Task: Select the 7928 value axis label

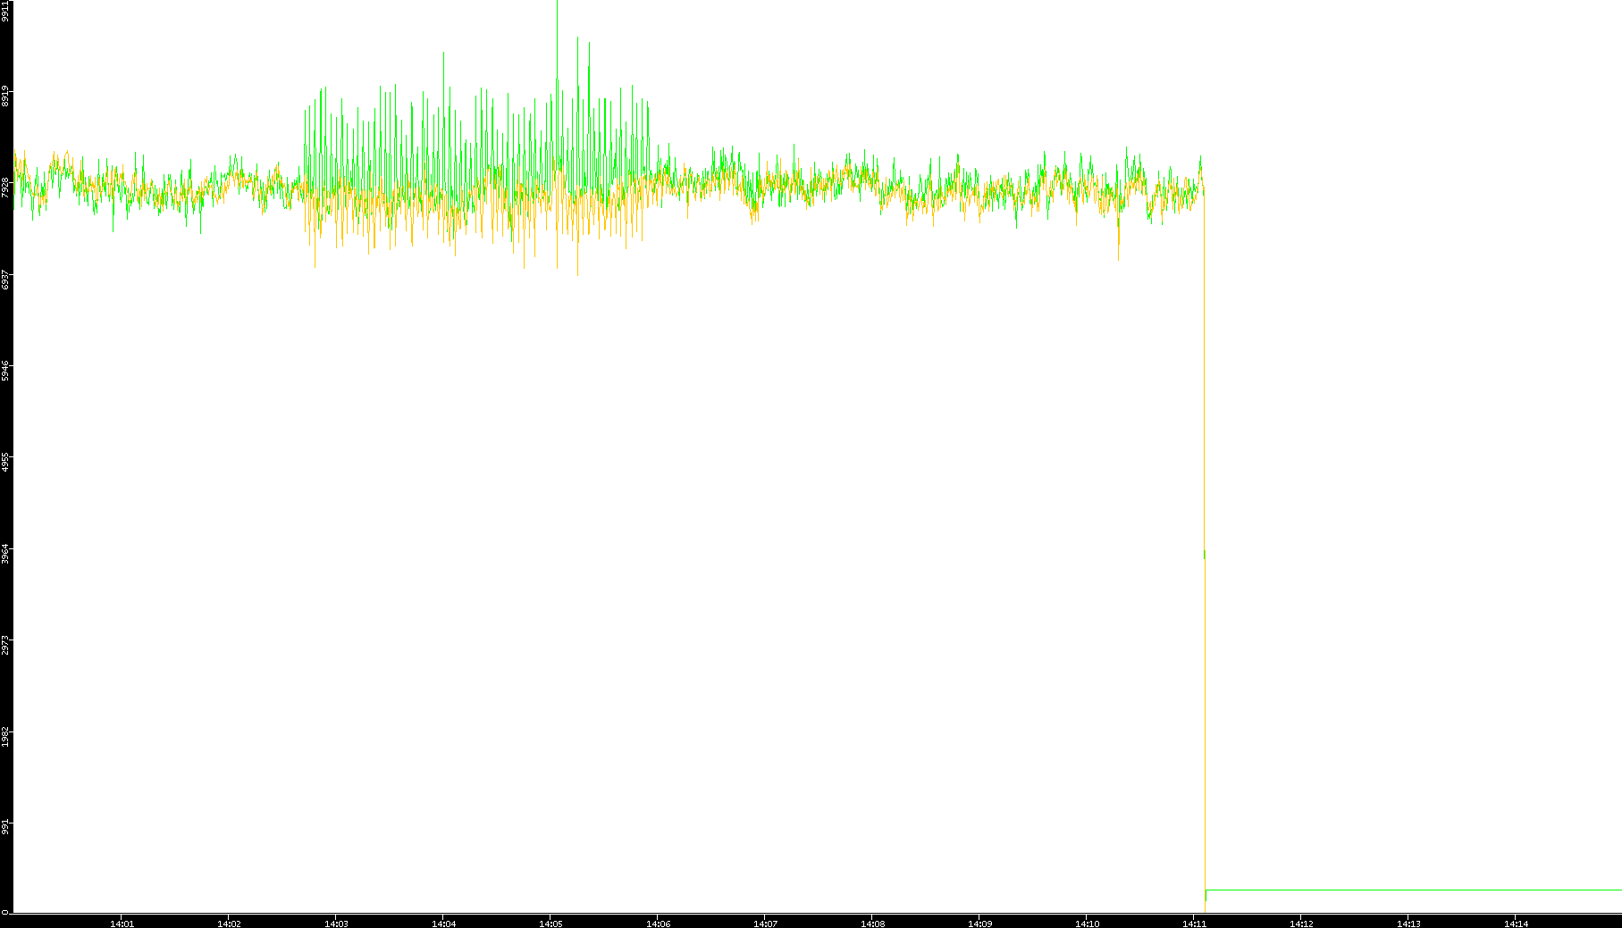Action: click(x=5, y=187)
